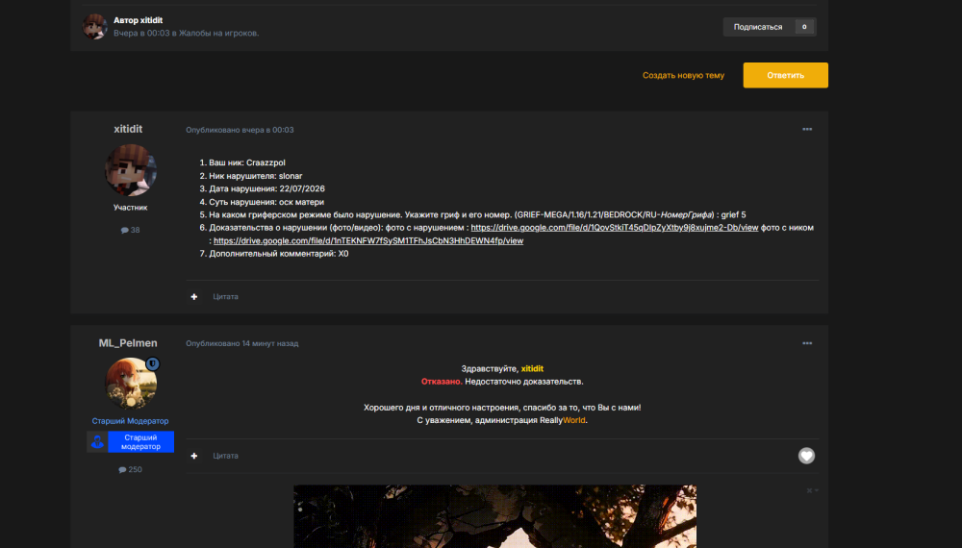This screenshot has height=548, width=962.
Task: Open ML_Pelmen username profile link
Action: pos(128,343)
